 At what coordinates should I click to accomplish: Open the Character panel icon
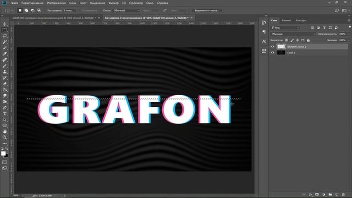(264, 41)
